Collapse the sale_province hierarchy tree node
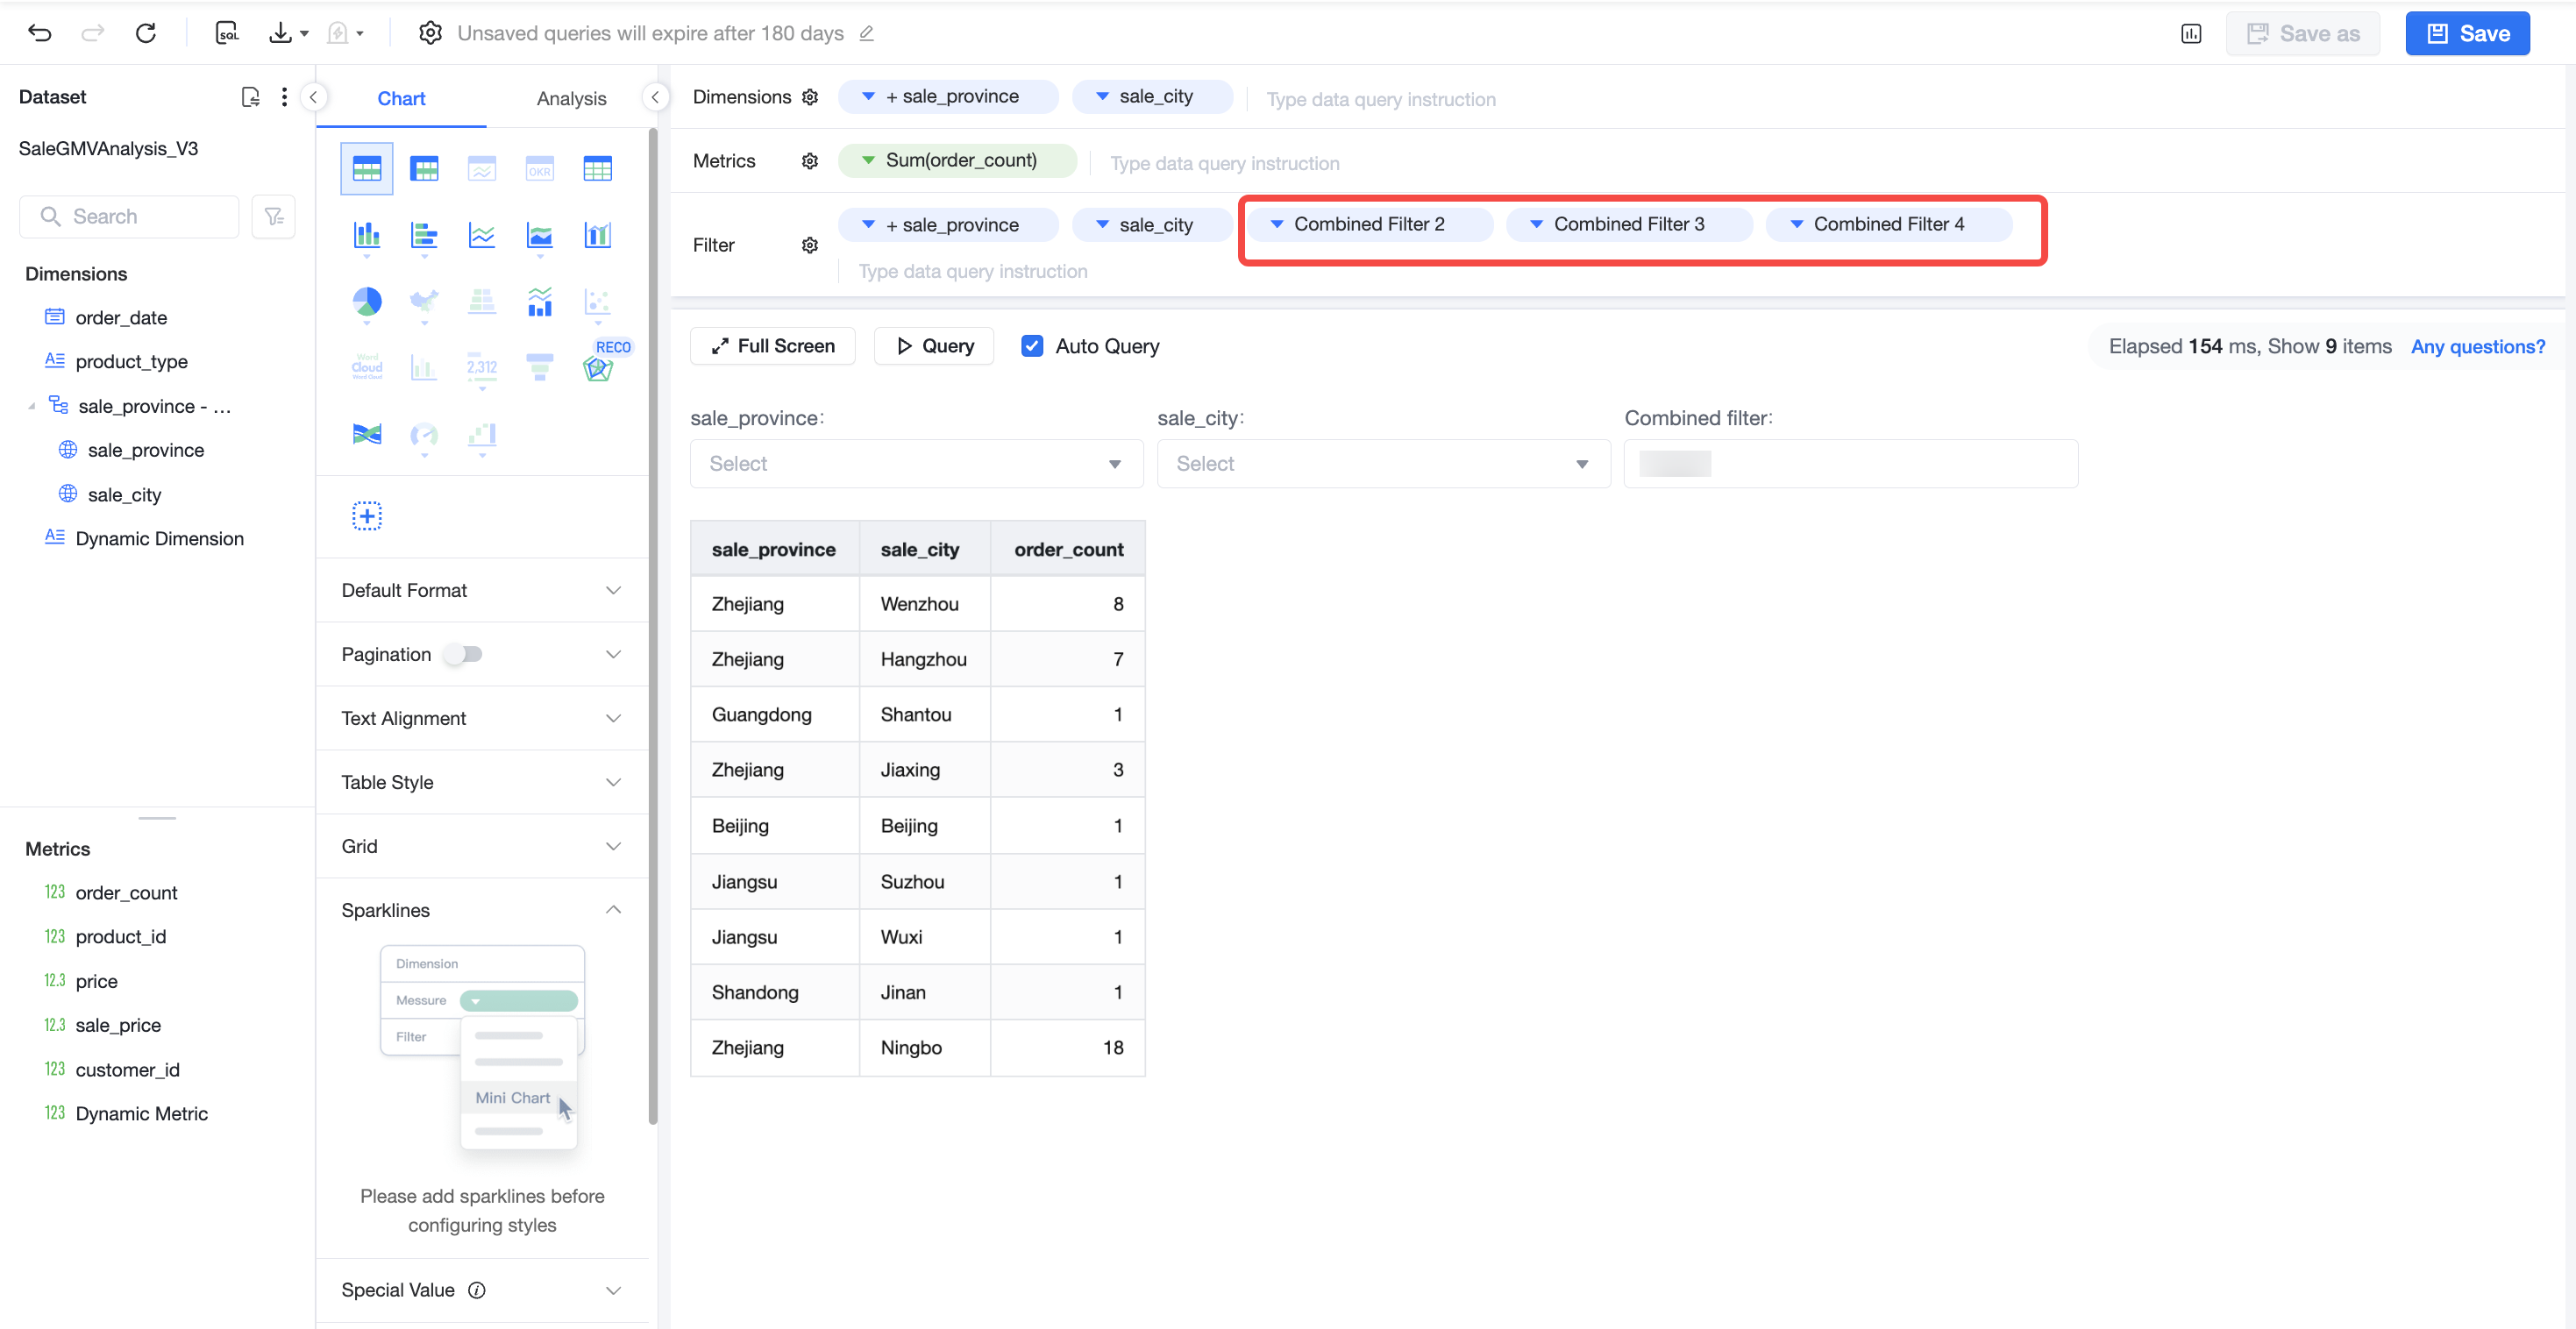Viewport: 2576px width, 1329px height. (x=32, y=406)
